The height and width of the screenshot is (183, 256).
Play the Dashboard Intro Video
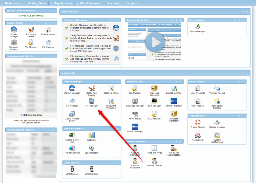(x=155, y=42)
